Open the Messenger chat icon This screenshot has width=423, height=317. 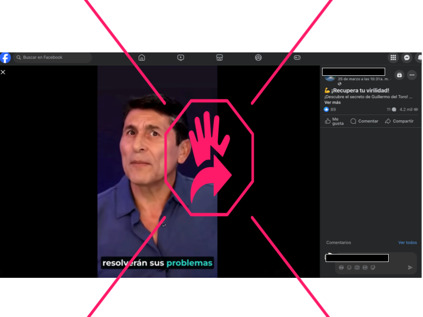(x=407, y=58)
